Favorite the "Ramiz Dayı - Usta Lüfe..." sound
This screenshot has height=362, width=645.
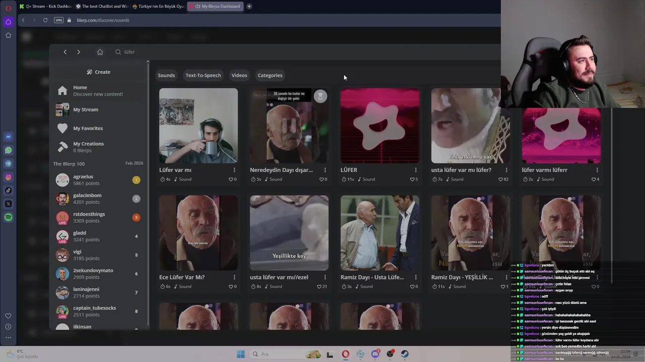click(x=412, y=287)
